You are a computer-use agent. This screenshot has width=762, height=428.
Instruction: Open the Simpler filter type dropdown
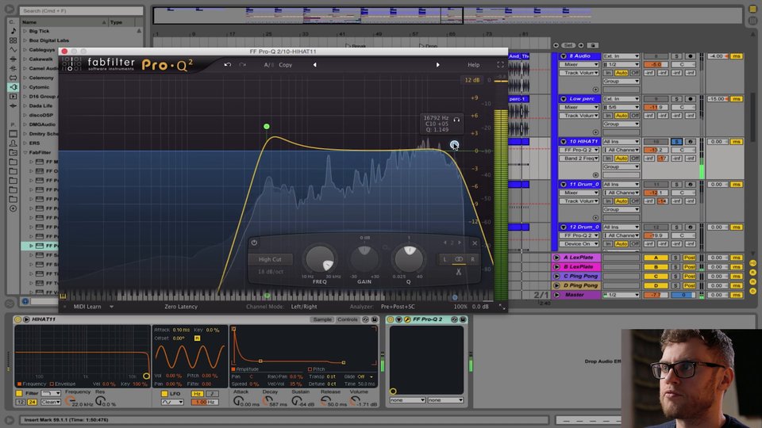(51, 393)
